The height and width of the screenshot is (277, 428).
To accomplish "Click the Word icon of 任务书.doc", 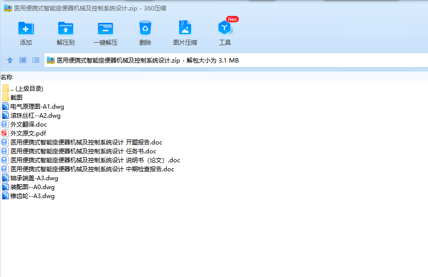I will pyautogui.click(x=5, y=151).
